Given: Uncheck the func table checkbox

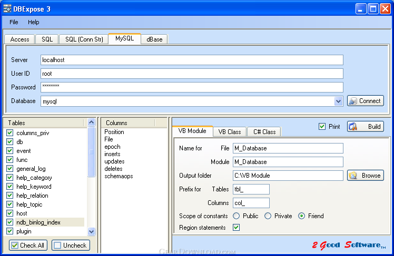Looking at the screenshot, I should coord(10,160).
